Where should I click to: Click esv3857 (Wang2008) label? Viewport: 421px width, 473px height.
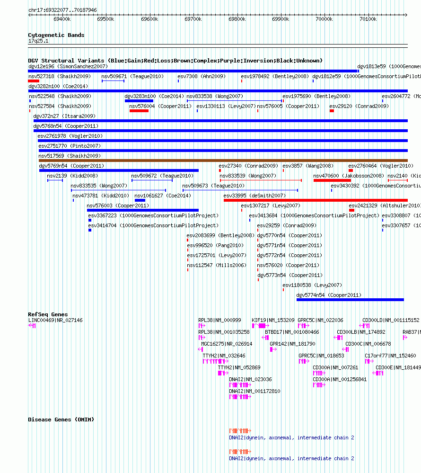tap(308, 166)
